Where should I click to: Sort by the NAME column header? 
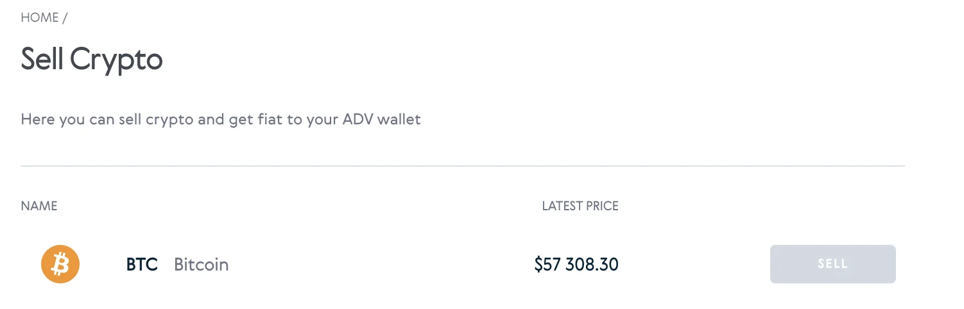(x=39, y=206)
